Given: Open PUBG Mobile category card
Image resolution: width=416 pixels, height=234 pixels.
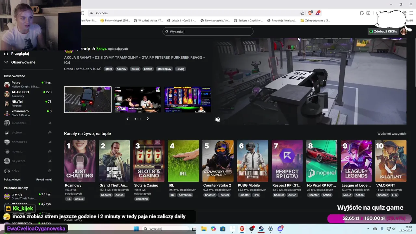Looking at the screenshot, I should click(x=253, y=161).
